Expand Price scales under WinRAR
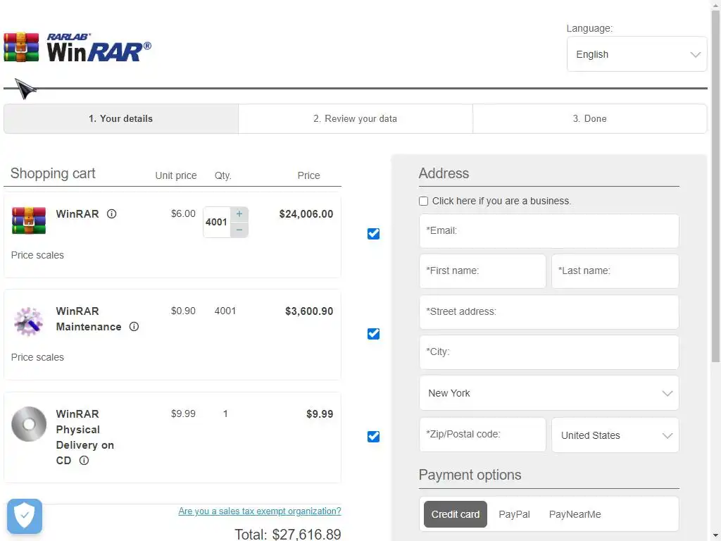This screenshot has width=721, height=541. click(37, 255)
